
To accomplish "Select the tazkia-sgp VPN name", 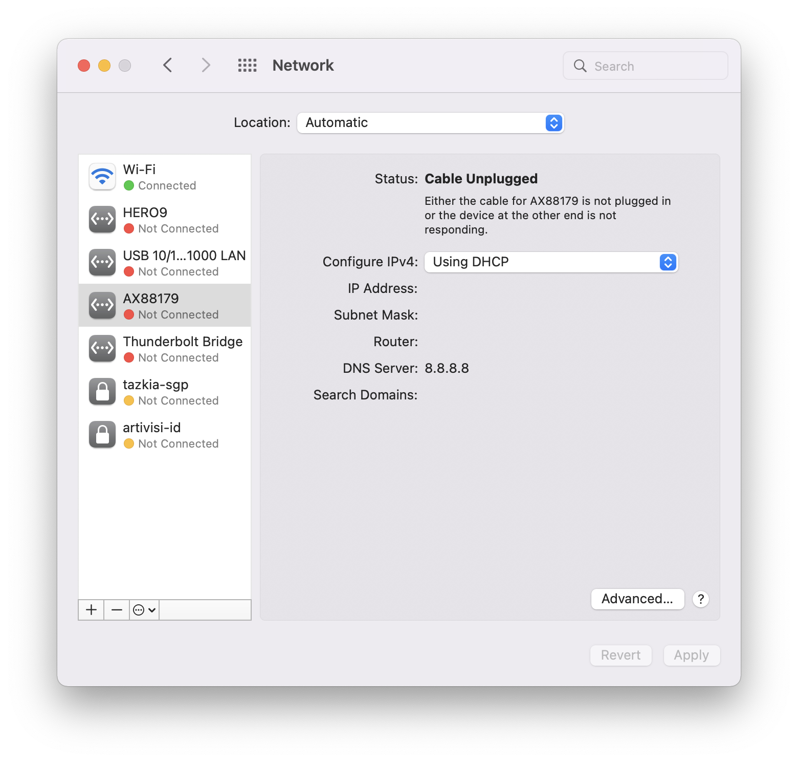I will tap(156, 385).
